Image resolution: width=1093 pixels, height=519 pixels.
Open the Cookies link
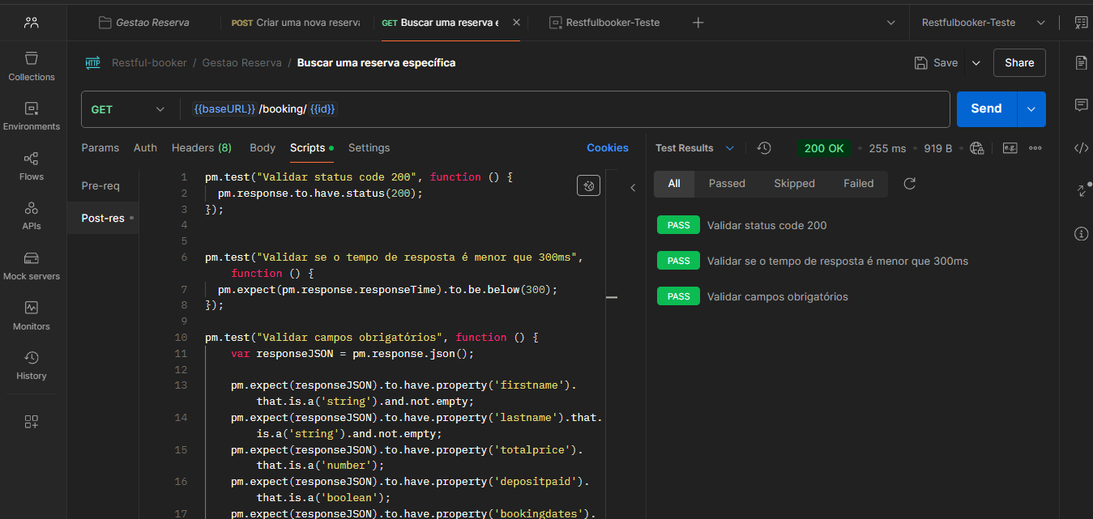point(607,148)
